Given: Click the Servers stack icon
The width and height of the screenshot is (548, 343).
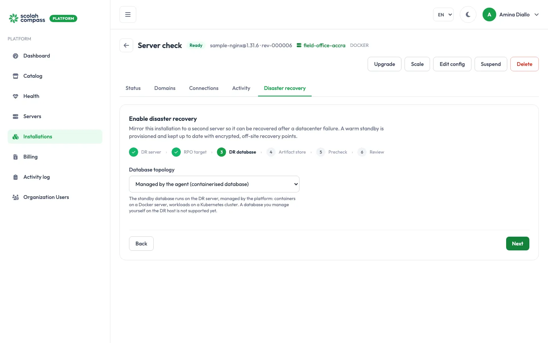Looking at the screenshot, I should click(16, 117).
